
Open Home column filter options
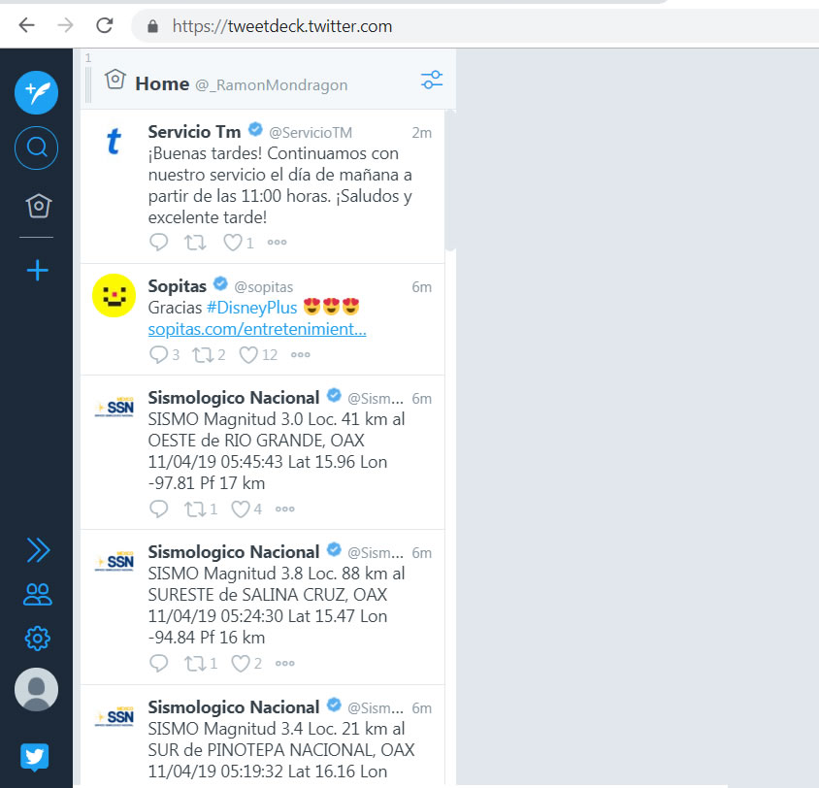432,80
